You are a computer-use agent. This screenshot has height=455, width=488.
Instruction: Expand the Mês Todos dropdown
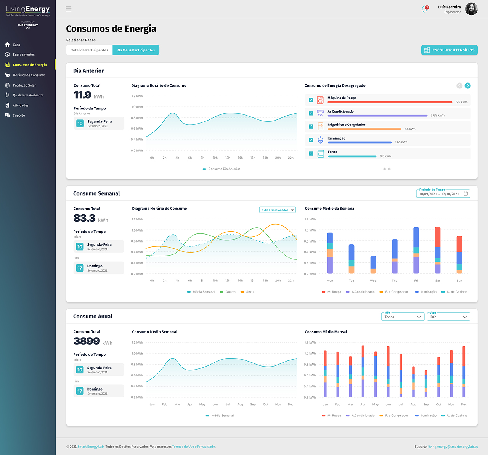coord(403,317)
